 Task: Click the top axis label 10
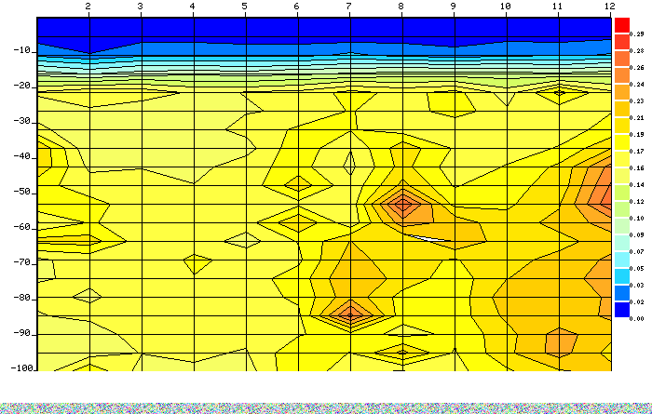tap(505, 7)
